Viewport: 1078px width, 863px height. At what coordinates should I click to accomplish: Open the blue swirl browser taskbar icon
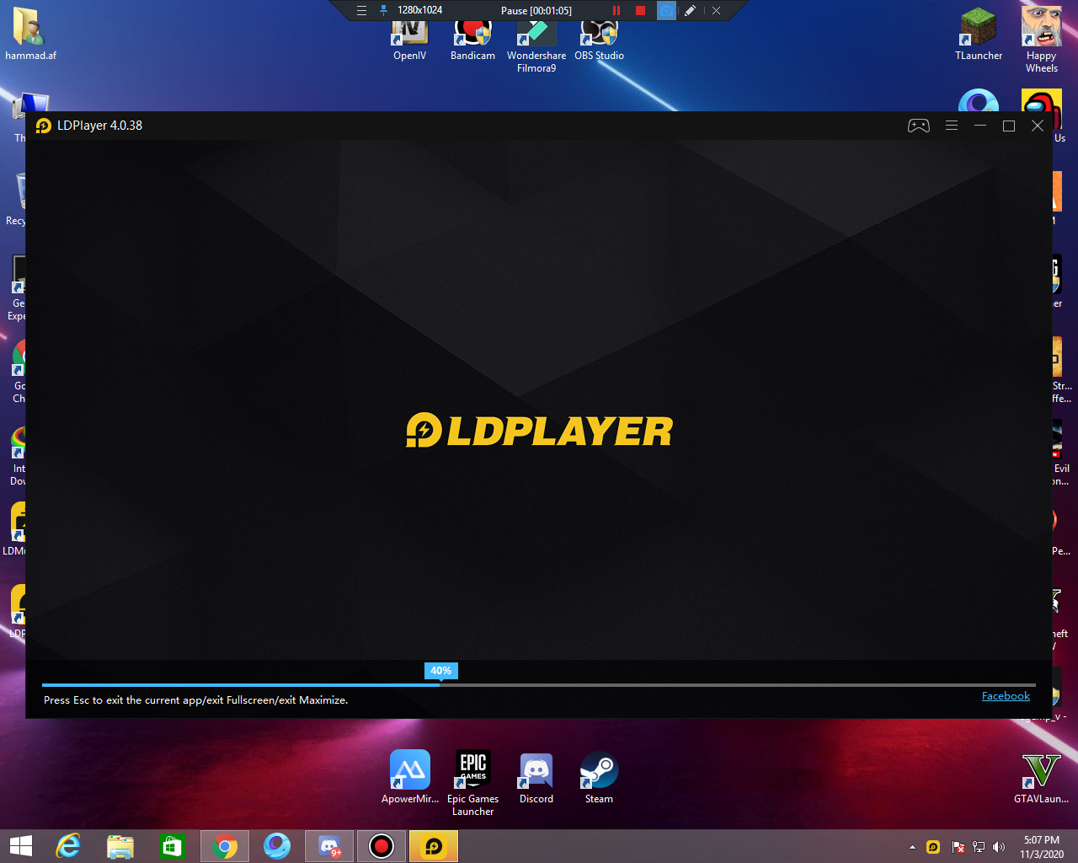[x=277, y=846]
